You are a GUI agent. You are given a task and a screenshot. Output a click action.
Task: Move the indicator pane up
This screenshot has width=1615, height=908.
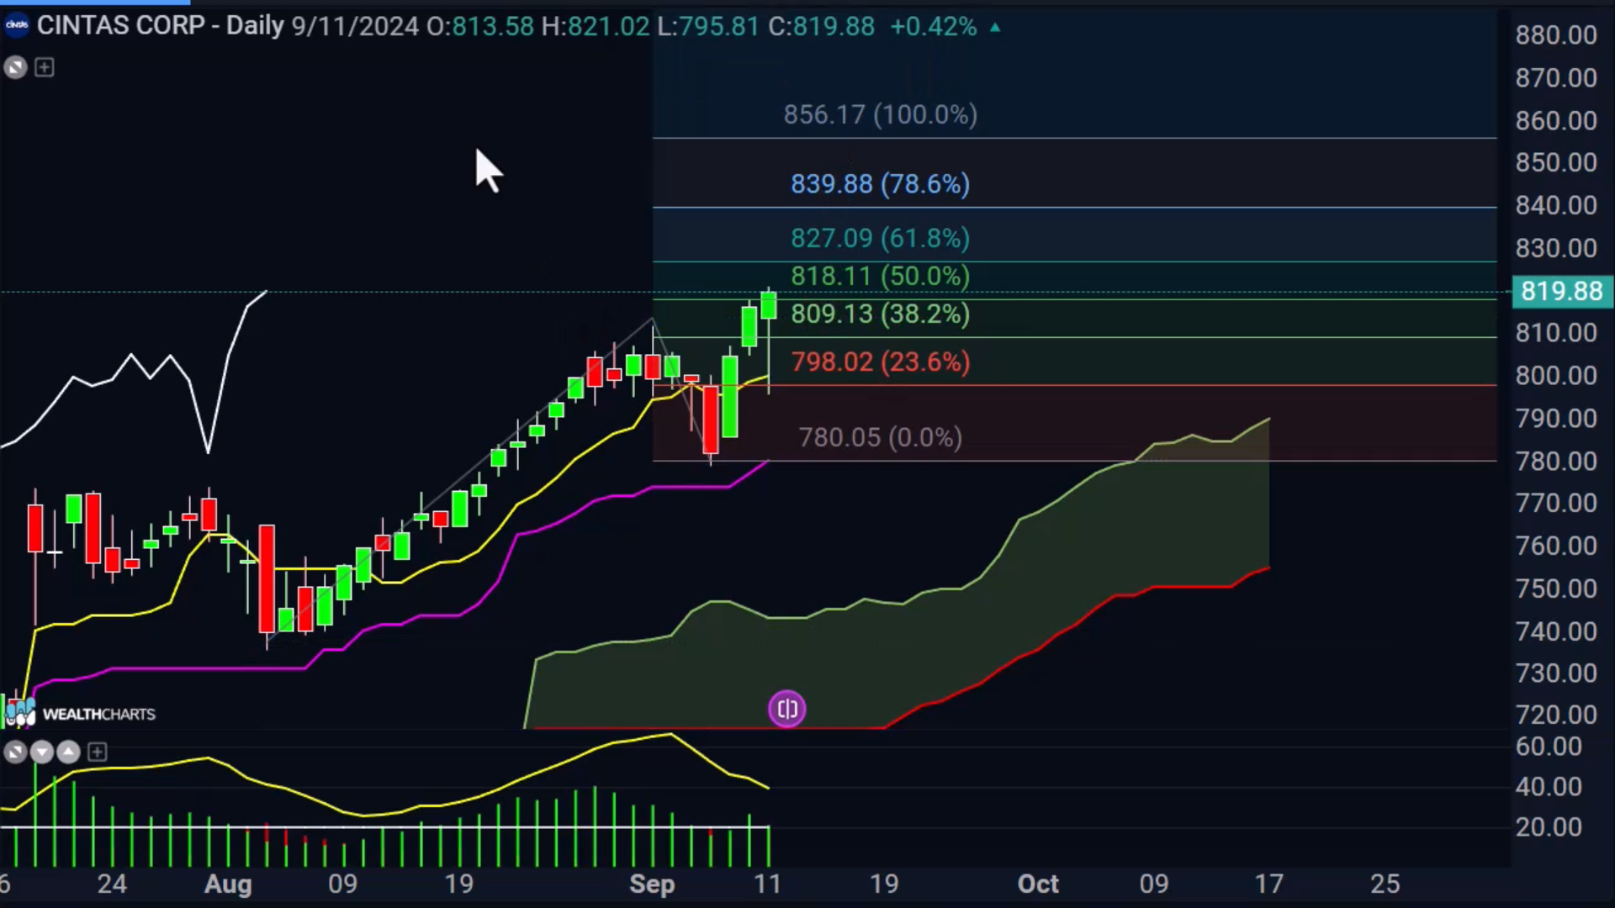tap(69, 752)
